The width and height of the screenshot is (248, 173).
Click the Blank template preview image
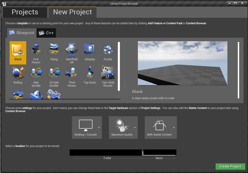point(182,63)
